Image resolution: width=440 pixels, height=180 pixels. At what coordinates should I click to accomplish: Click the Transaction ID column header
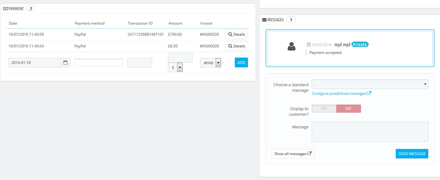click(140, 23)
